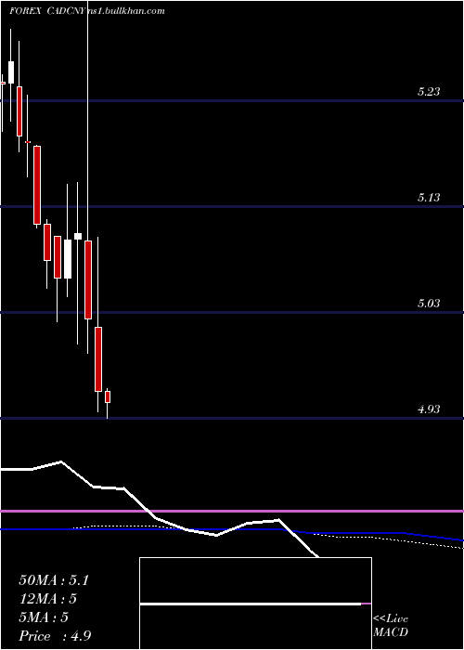Click the 5MA : 5 readout
464x650 pixels.
pyautogui.click(x=44, y=617)
